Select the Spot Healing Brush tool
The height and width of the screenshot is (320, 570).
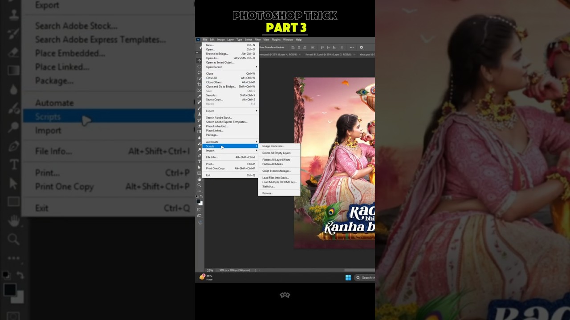tap(199, 102)
